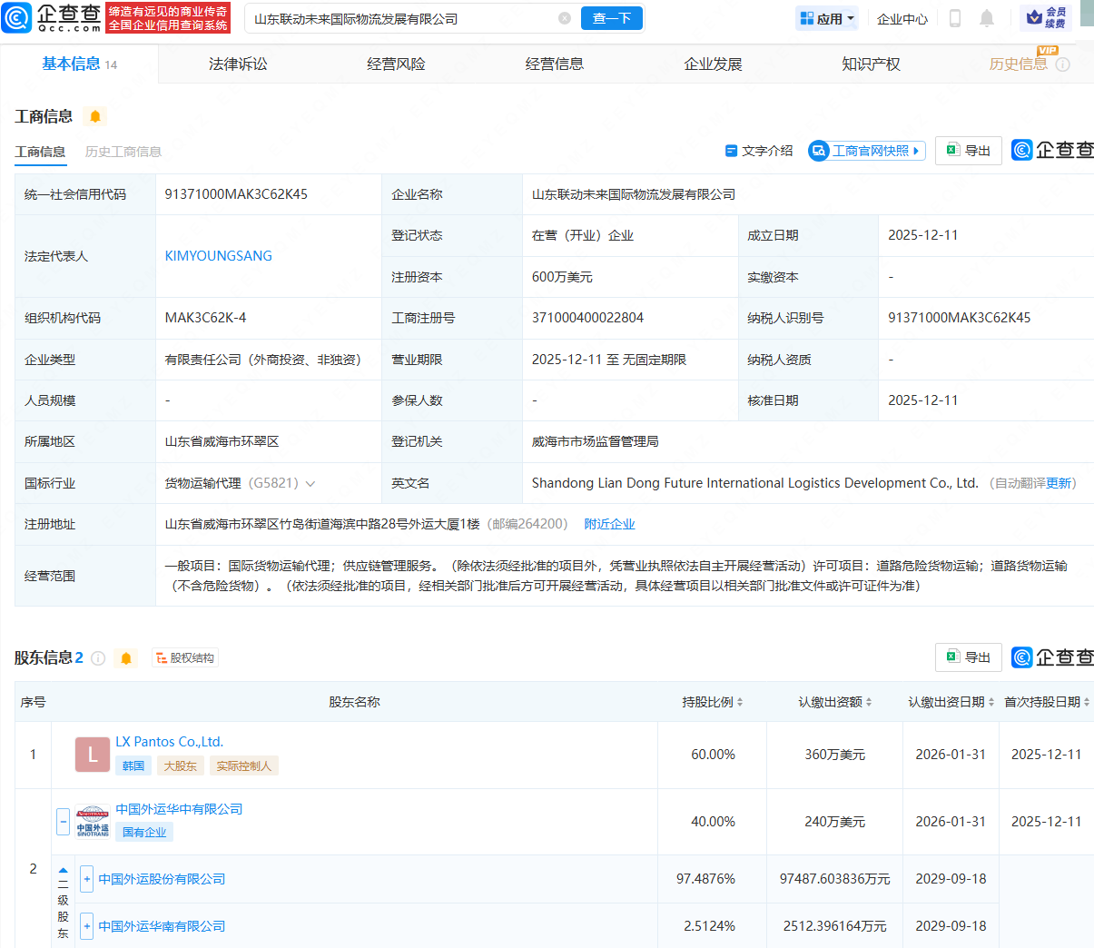
Task: Open the LX Pantos Co.,Ltd. shareholder link
Action: coord(169,742)
